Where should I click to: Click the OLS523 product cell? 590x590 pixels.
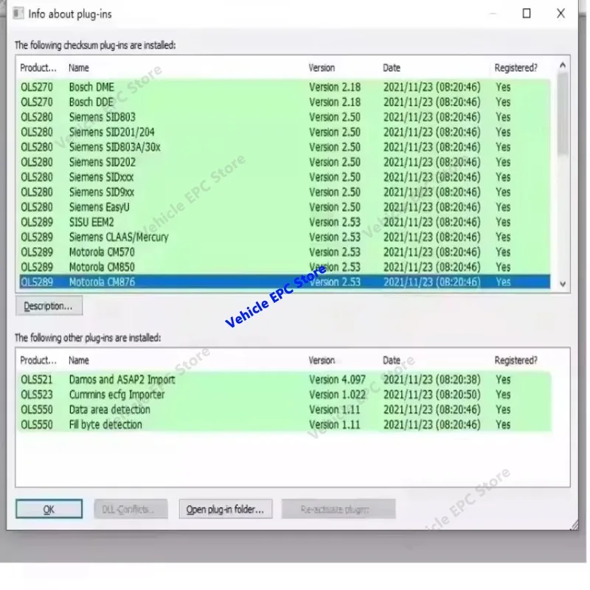pos(36,395)
